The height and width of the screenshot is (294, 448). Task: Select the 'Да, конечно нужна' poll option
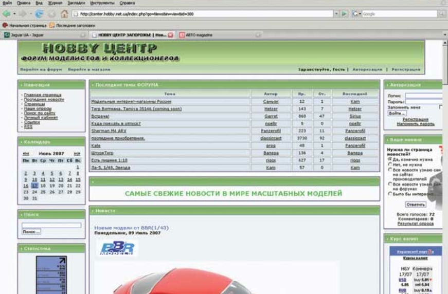[389, 159]
